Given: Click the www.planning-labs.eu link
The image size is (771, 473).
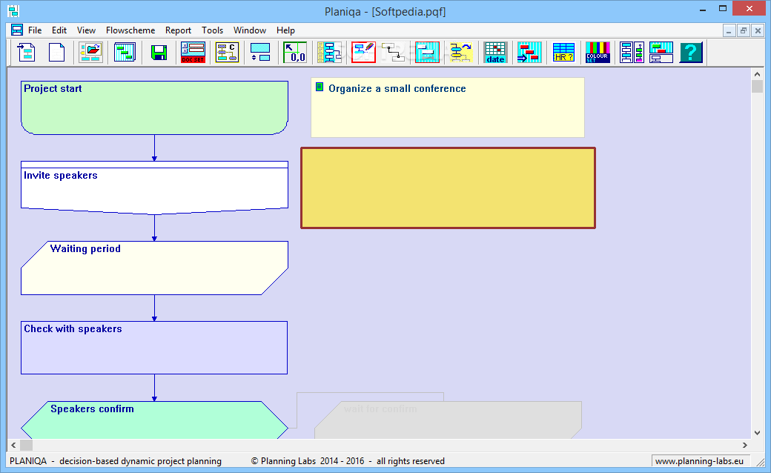Looking at the screenshot, I should [x=699, y=460].
